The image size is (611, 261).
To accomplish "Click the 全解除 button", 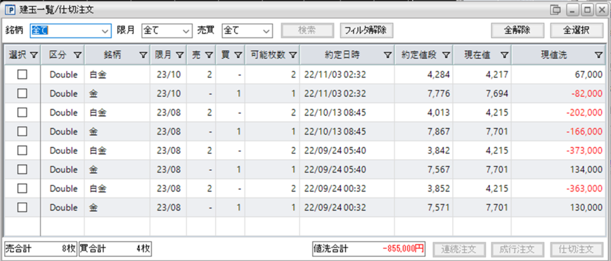I will tap(517, 30).
